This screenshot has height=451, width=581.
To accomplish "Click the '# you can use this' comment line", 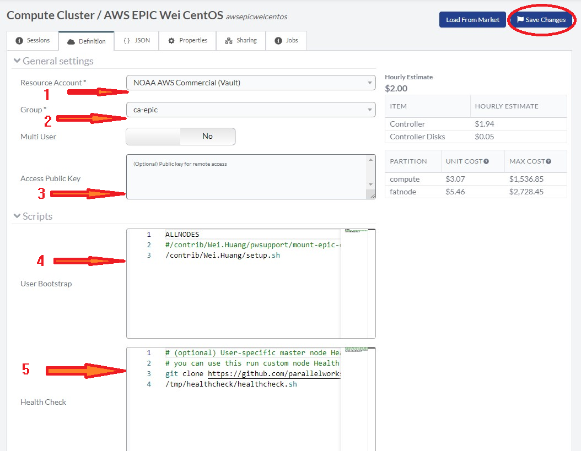I will [252, 363].
